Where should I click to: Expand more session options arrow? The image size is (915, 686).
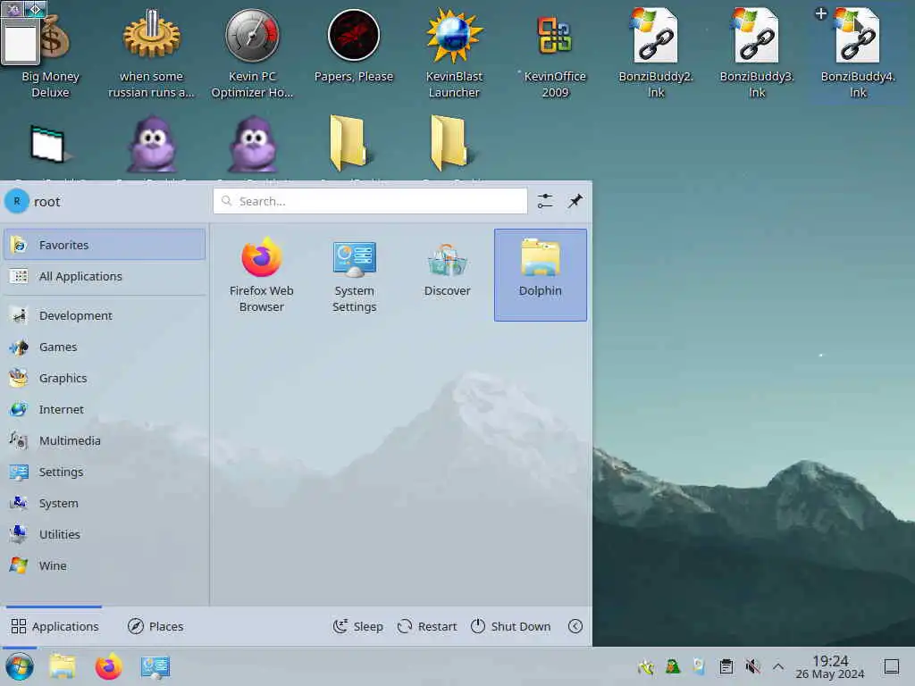(x=575, y=626)
